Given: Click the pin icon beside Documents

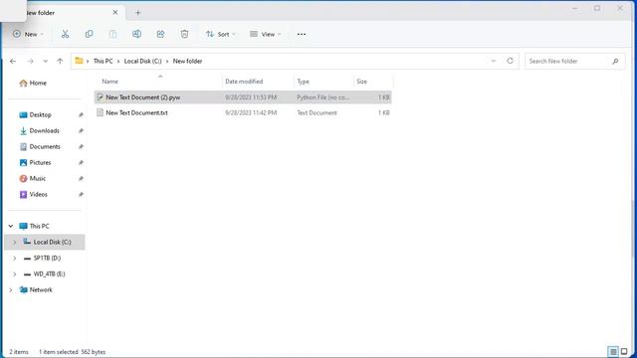Looking at the screenshot, I should pos(81,146).
